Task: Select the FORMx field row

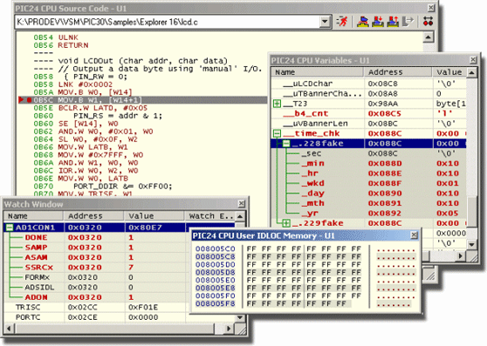Action: click(96, 277)
